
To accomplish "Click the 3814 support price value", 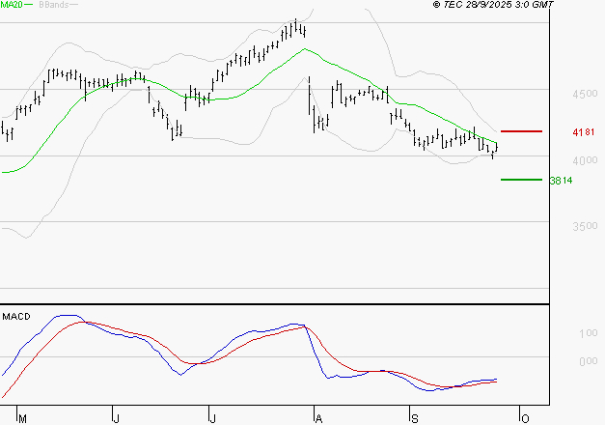I will [x=560, y=180].
